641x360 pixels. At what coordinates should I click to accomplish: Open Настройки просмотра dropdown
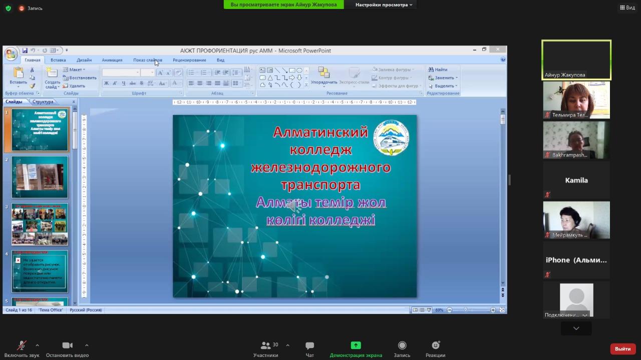(x=384, y=4)
